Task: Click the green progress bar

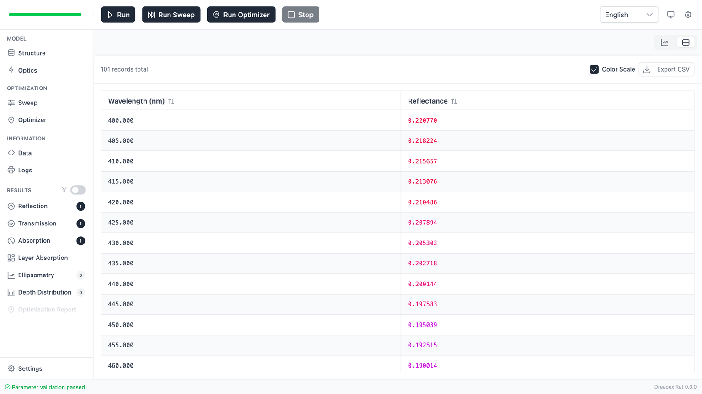Action: click(x=45, y=15)
